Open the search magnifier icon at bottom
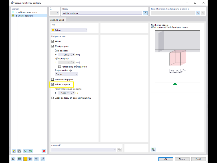217x163 pixels. pos(13,159)
